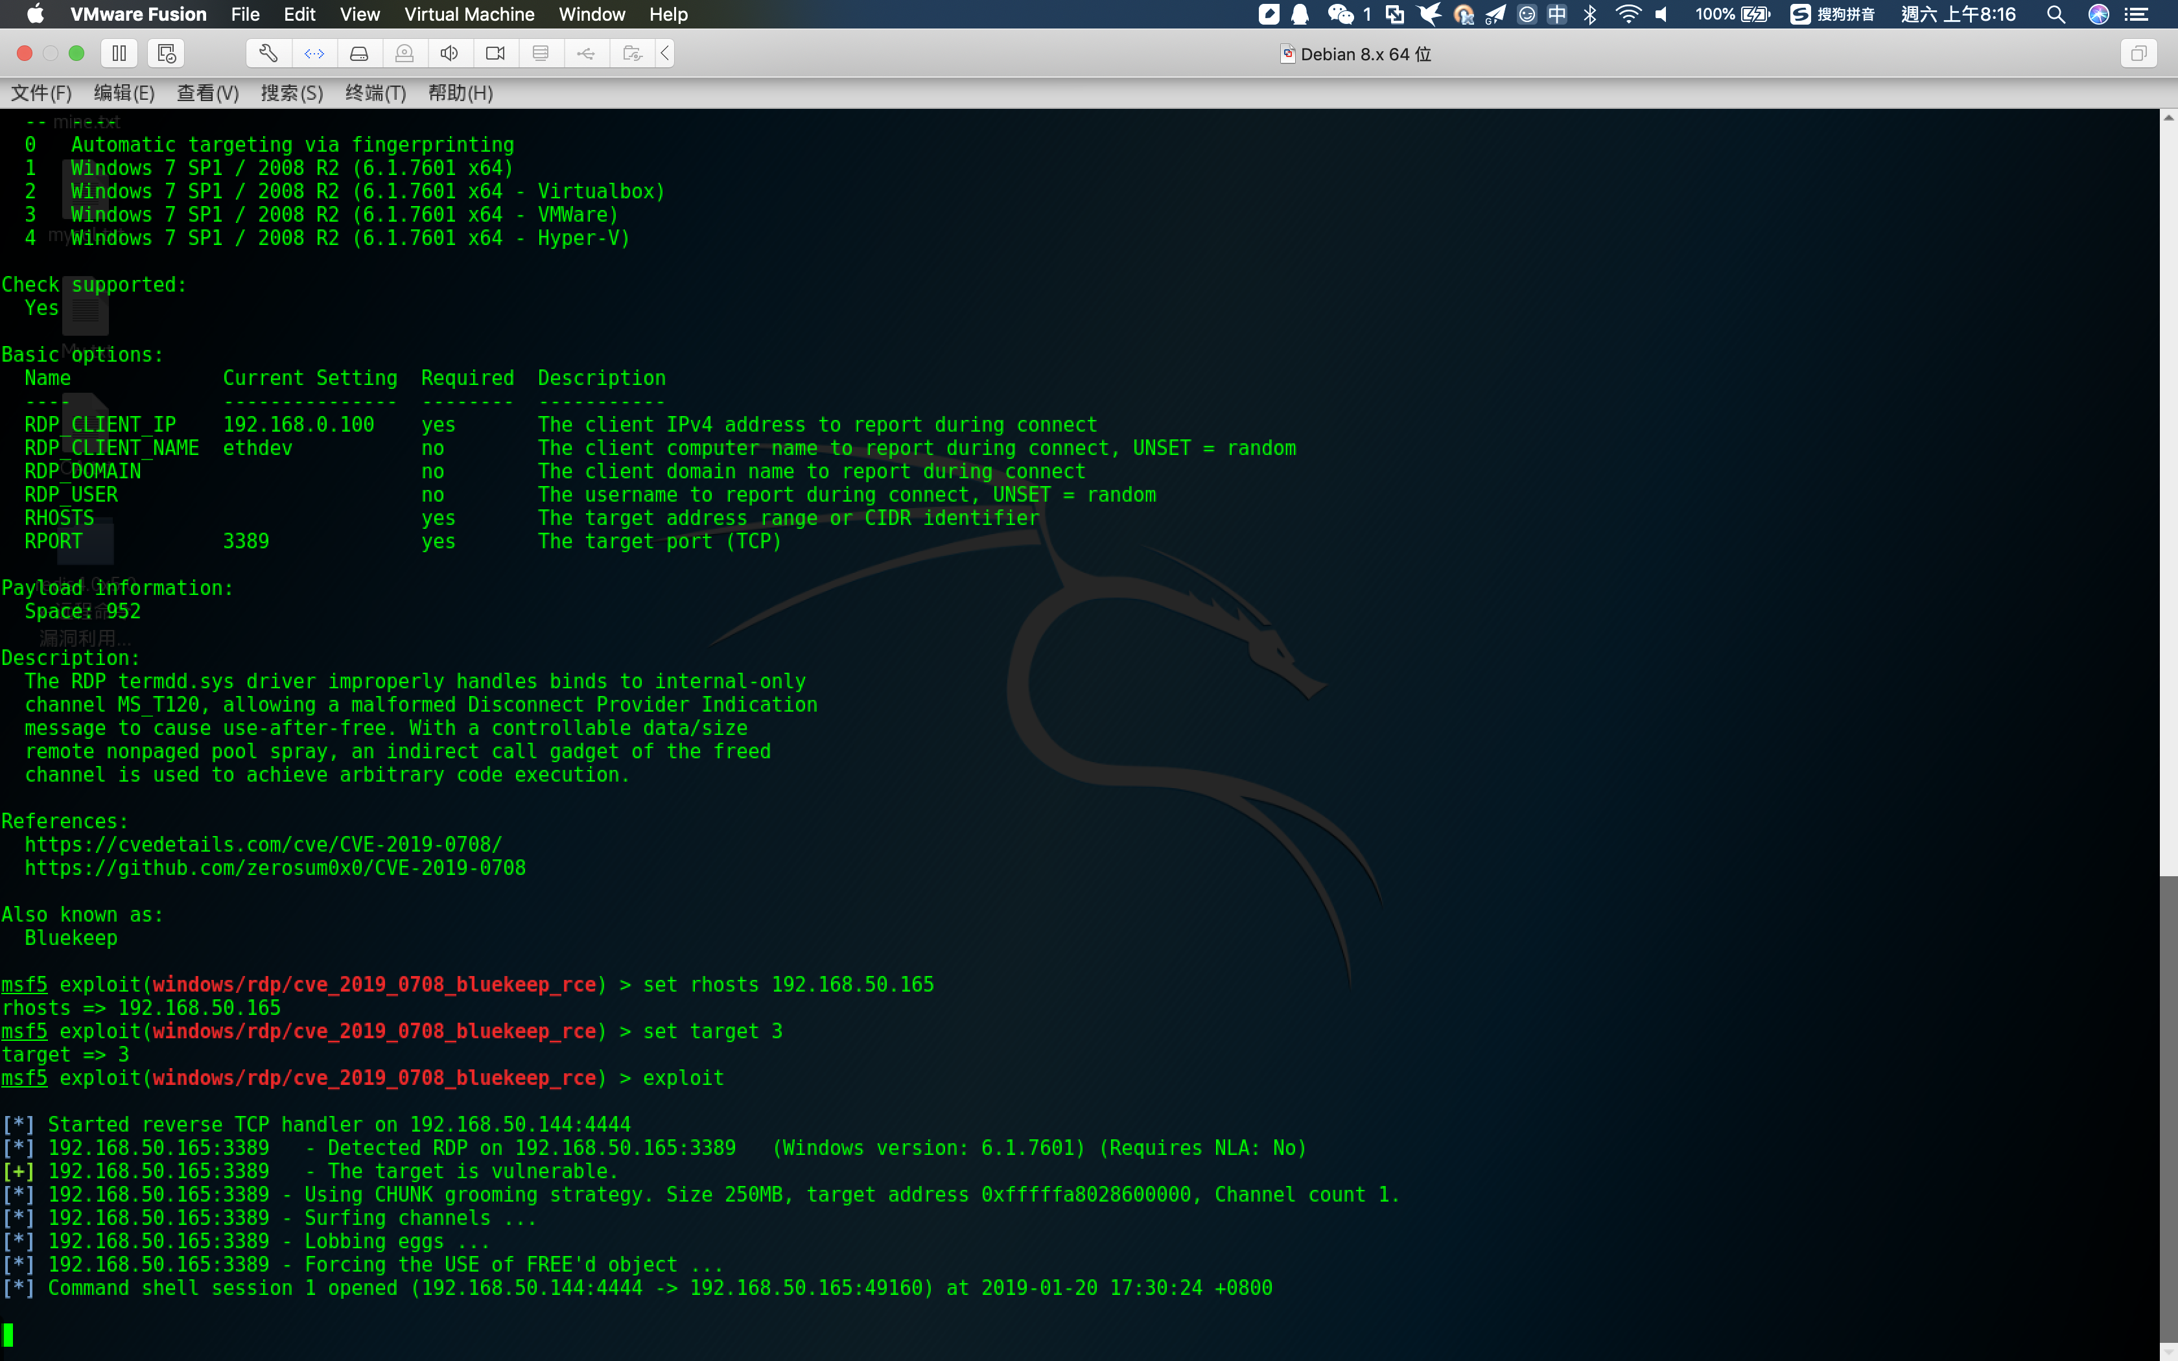2178x1361 pixels.
Task: Open the Virtual Machine menu
Action: point(469,14)
